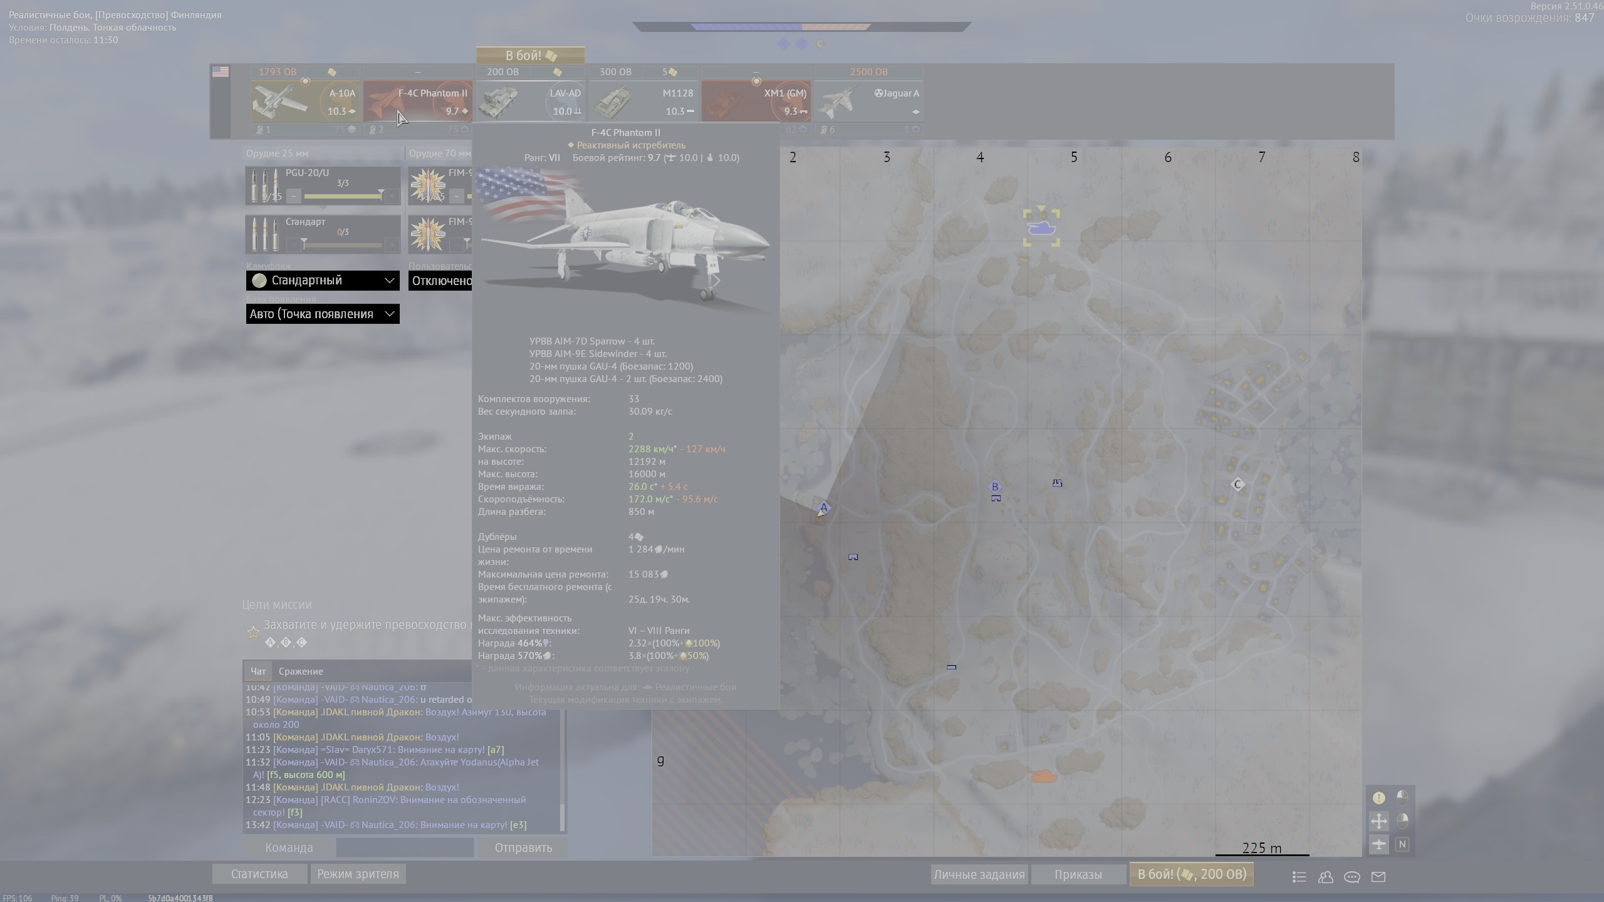Select the M1128 vehicle slot

[x=643, y=101]
